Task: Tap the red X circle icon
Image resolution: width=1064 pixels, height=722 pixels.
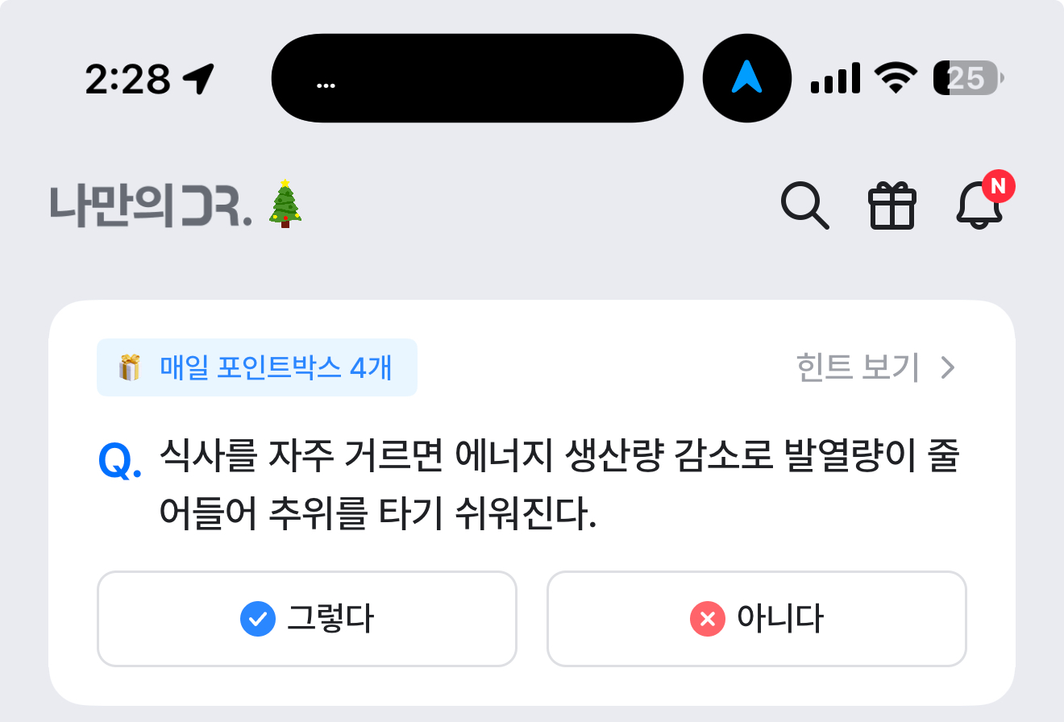Action: click(708, 619)
